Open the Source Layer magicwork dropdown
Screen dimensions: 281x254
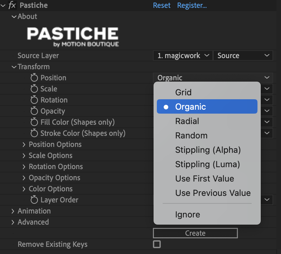pyautogui.click(x=183, y=56)
